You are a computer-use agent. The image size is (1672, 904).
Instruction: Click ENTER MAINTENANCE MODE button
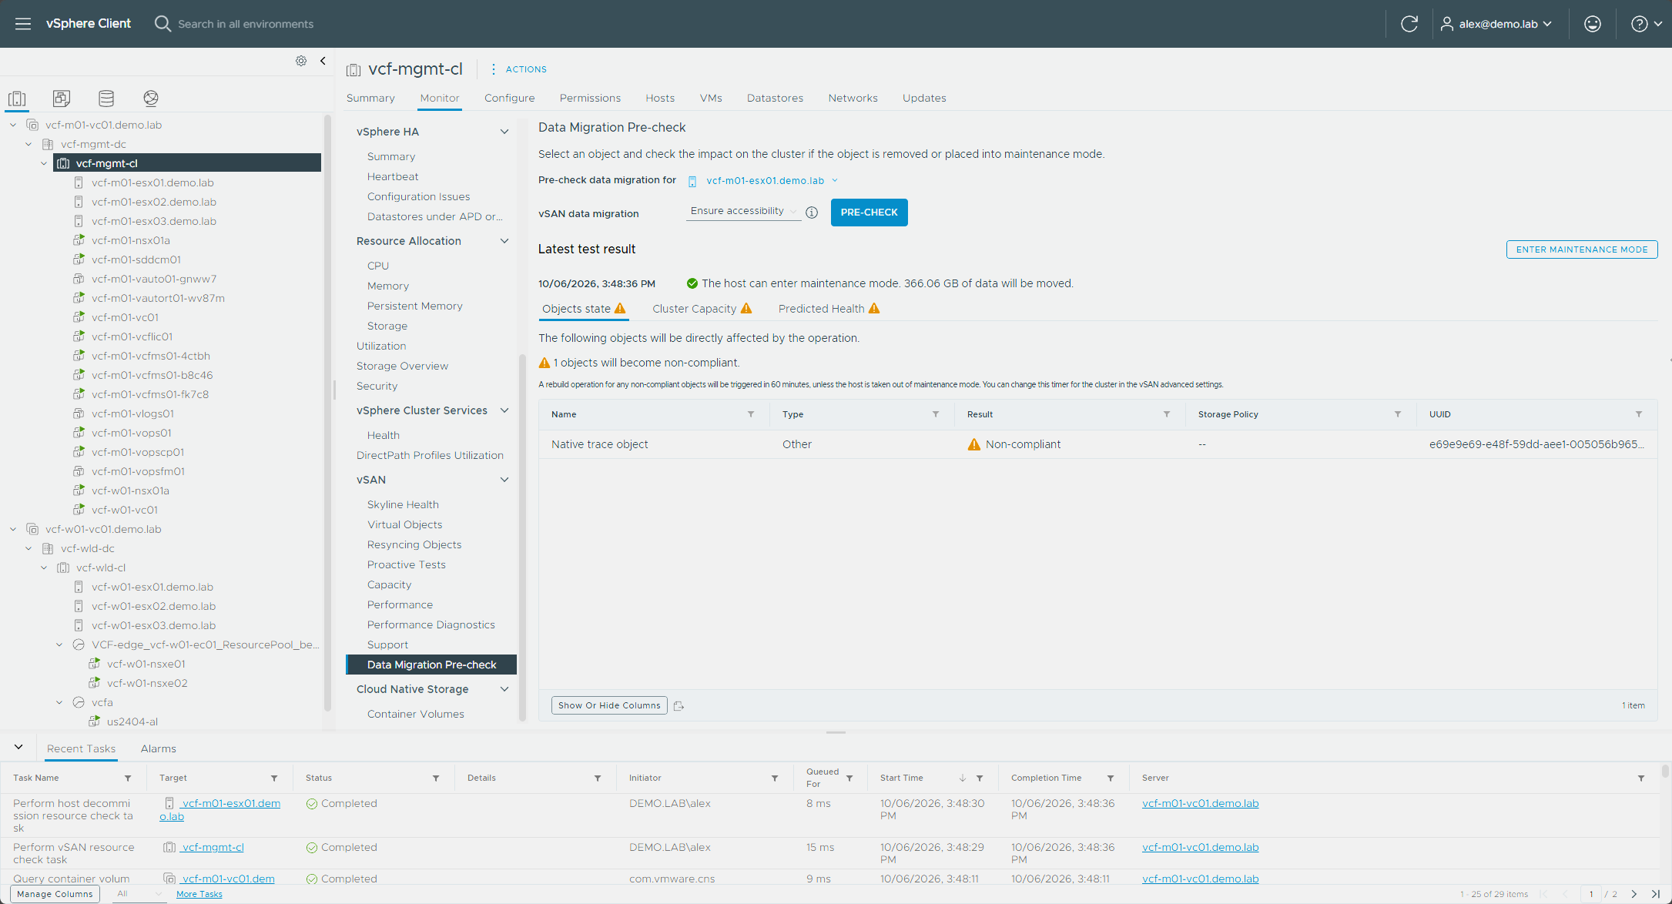[1582, 249]
